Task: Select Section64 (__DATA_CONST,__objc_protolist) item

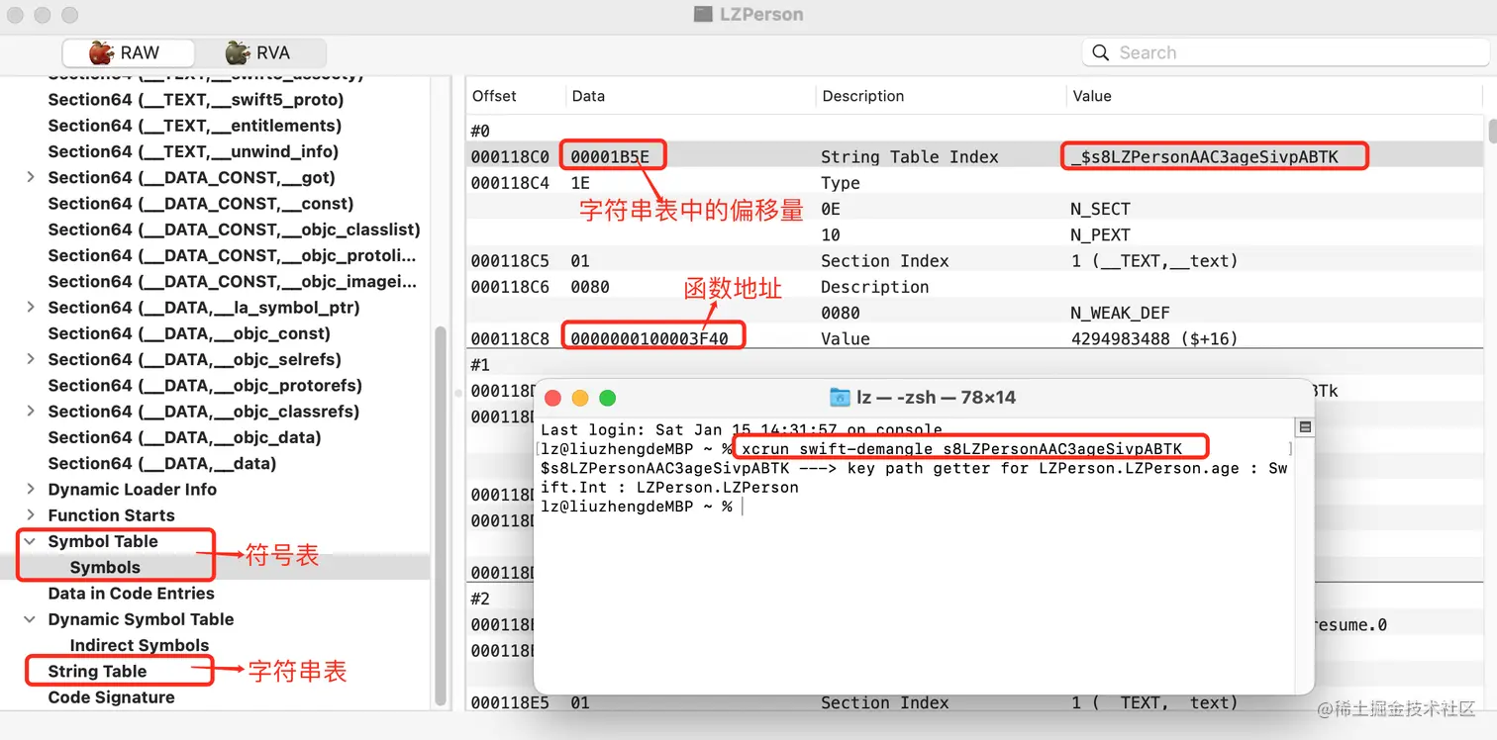Action: [233, 255]
